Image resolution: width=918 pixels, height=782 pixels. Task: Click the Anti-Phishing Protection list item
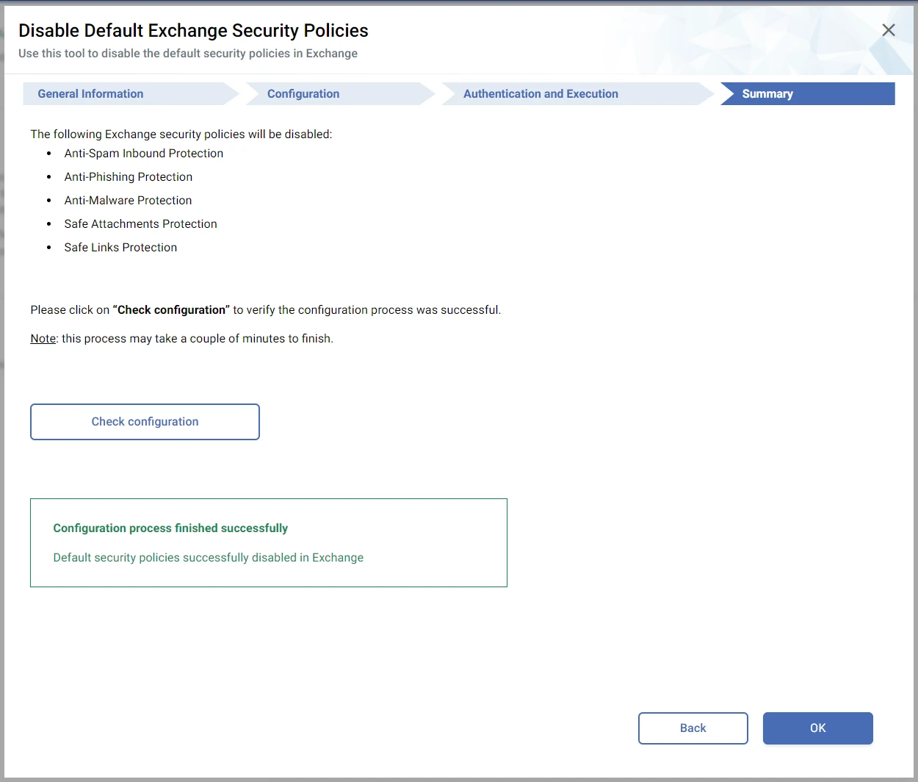point(129,177)
